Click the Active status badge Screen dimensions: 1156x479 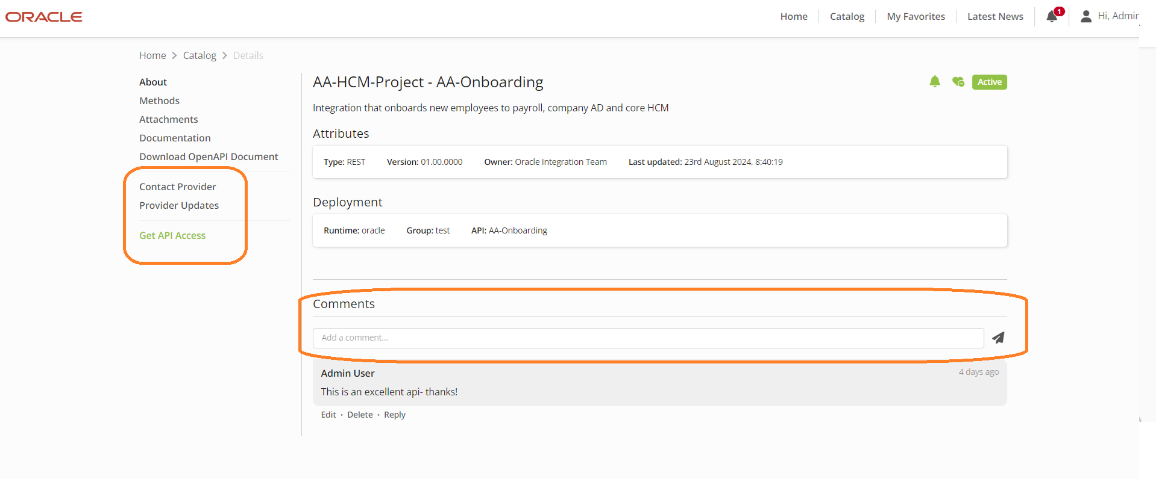989,82
